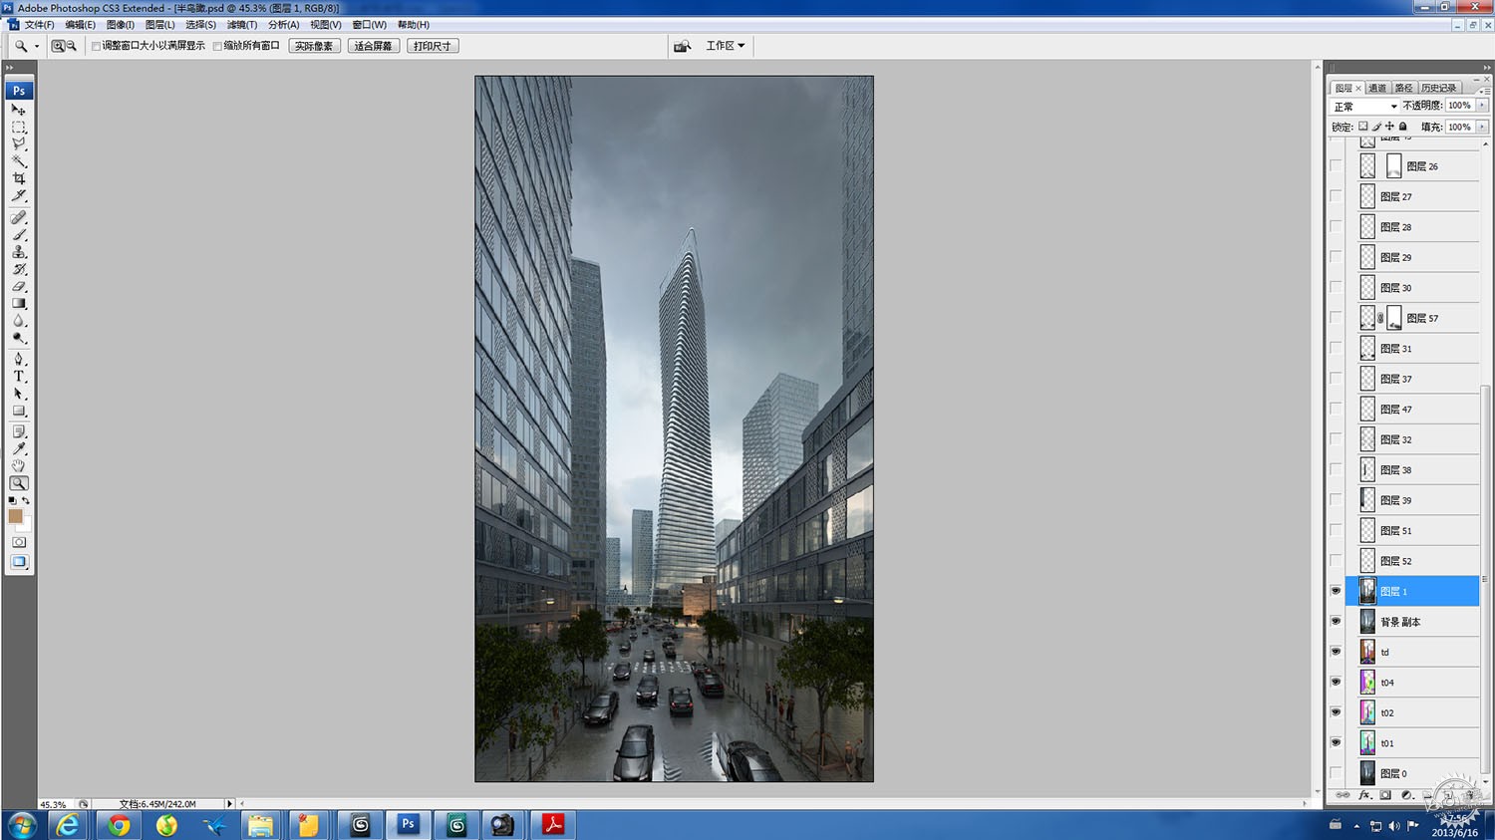Lock image pixels brush icon
The width and height of the screenshot is (1495, 840).
coord(1376,127)
